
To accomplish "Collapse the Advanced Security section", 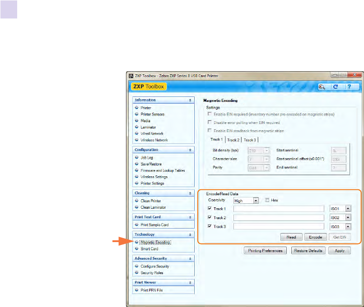I will [190, 259].
